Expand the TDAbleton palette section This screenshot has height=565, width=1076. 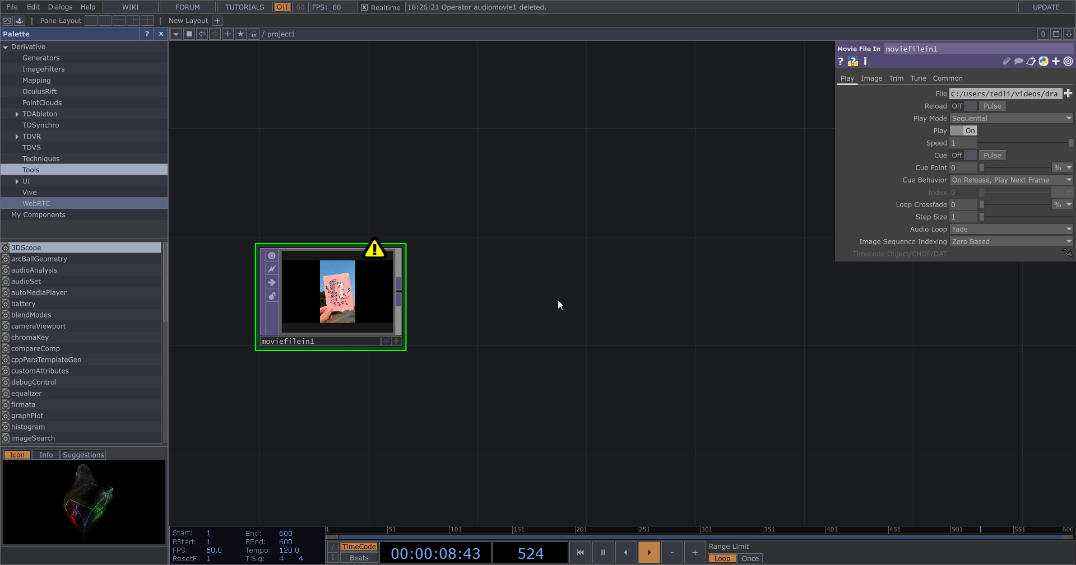pyautogui.click(x=17, y=114)
